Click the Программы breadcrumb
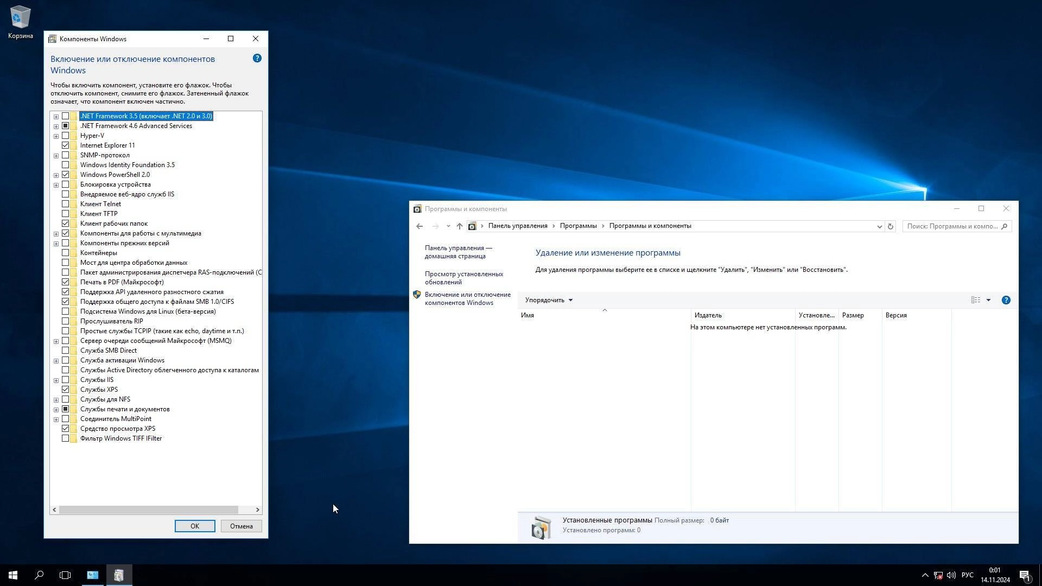The image size is (1042, 586). 578,226
